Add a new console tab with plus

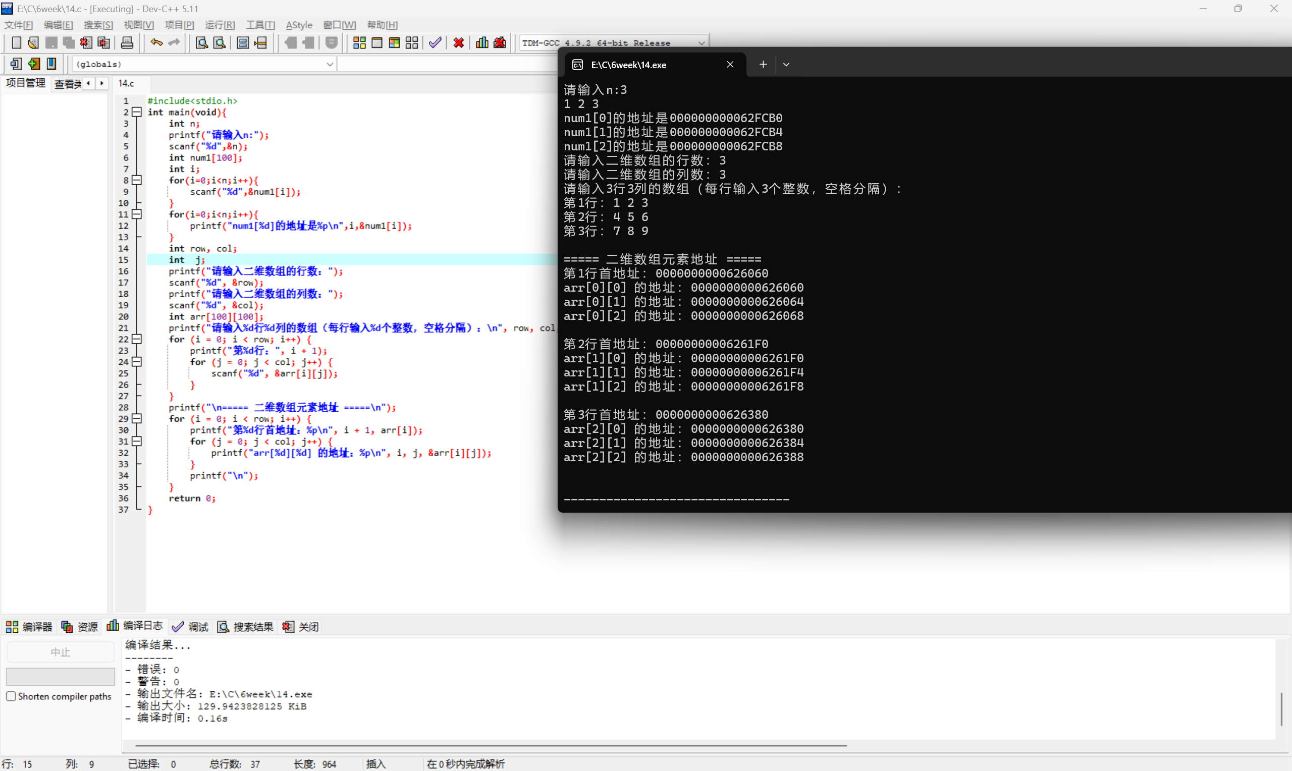tap(763, 65)
